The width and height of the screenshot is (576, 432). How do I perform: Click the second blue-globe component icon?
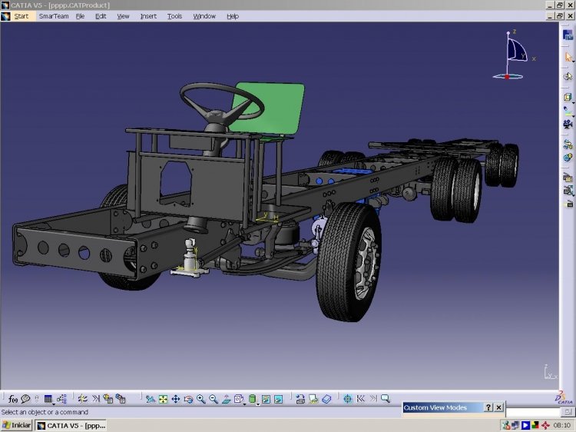click(121, 399)
